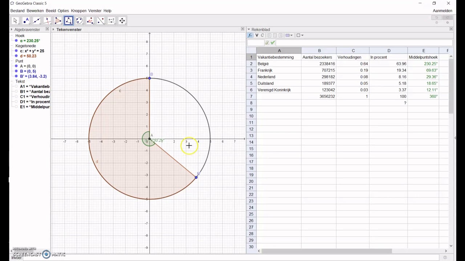Select the Reflect about line tool
Screen dimensions: 465x261
point(101,21)
